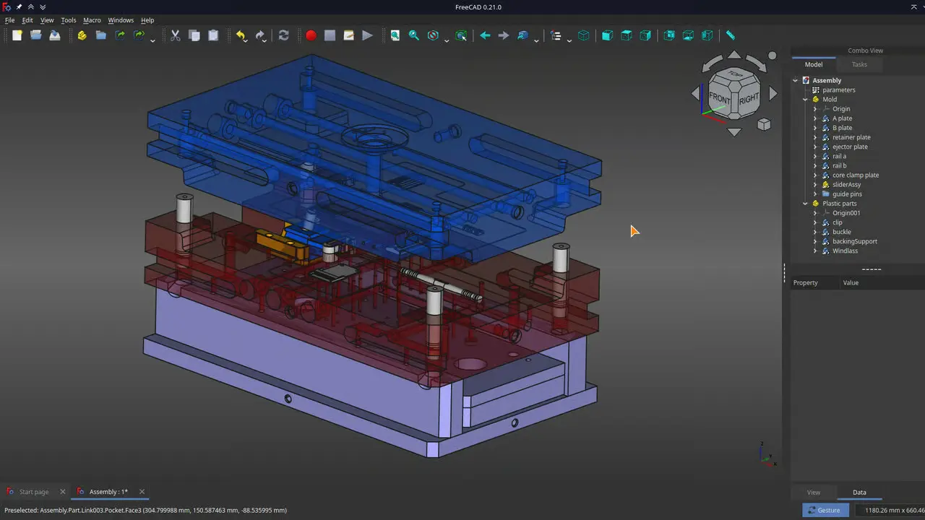Open the Macro menu
The width and height of the screenshot is (925, 520).
92,20
